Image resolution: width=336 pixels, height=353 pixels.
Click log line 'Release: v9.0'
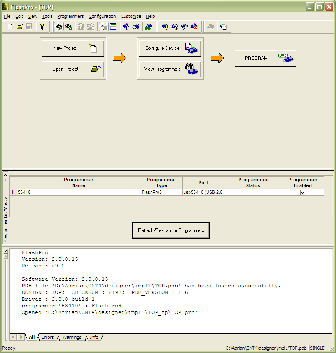[x=43, y=266]
